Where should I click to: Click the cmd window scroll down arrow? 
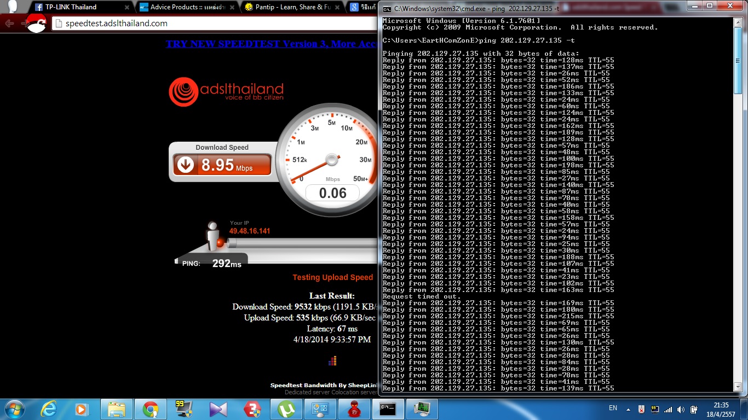click(x=738, y=387)
